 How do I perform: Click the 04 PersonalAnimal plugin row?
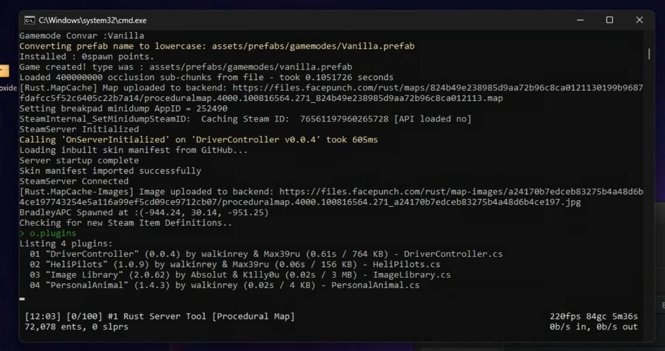click(x=224, y=285)
